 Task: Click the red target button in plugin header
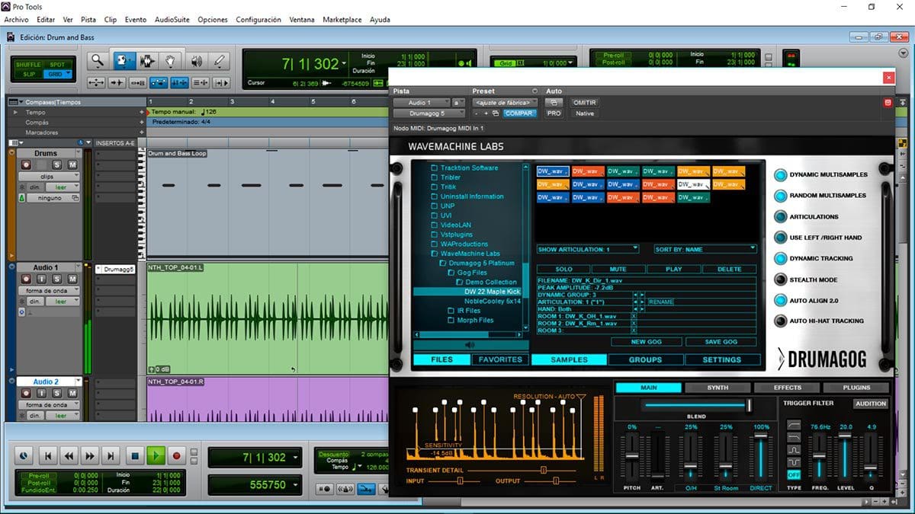pos(888,102)
